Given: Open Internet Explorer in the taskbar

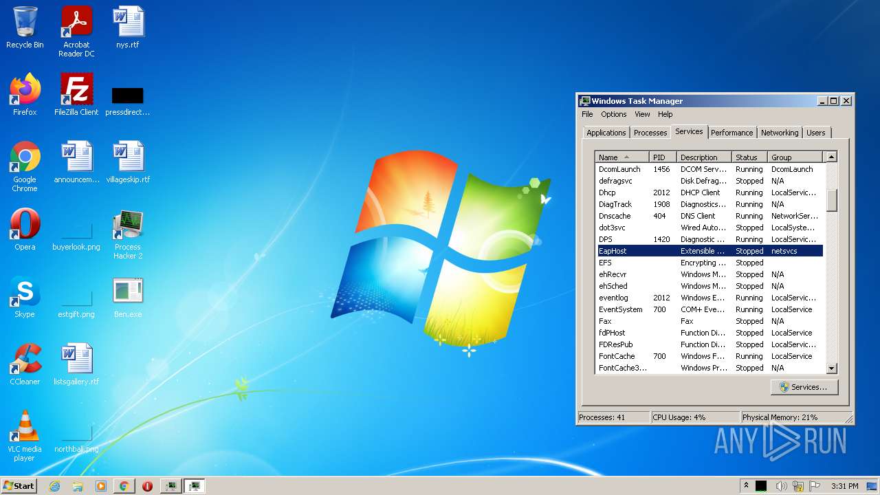Looking at the screenshot, I should coord(54,486).
